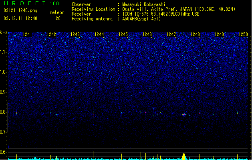Click the tallest yellow spike in the amplitude graph
The image size is (252, 160).
point(93,155)
